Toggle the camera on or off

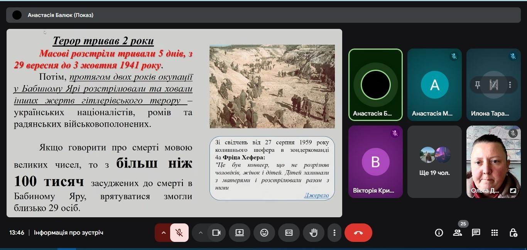pos(216,233)
